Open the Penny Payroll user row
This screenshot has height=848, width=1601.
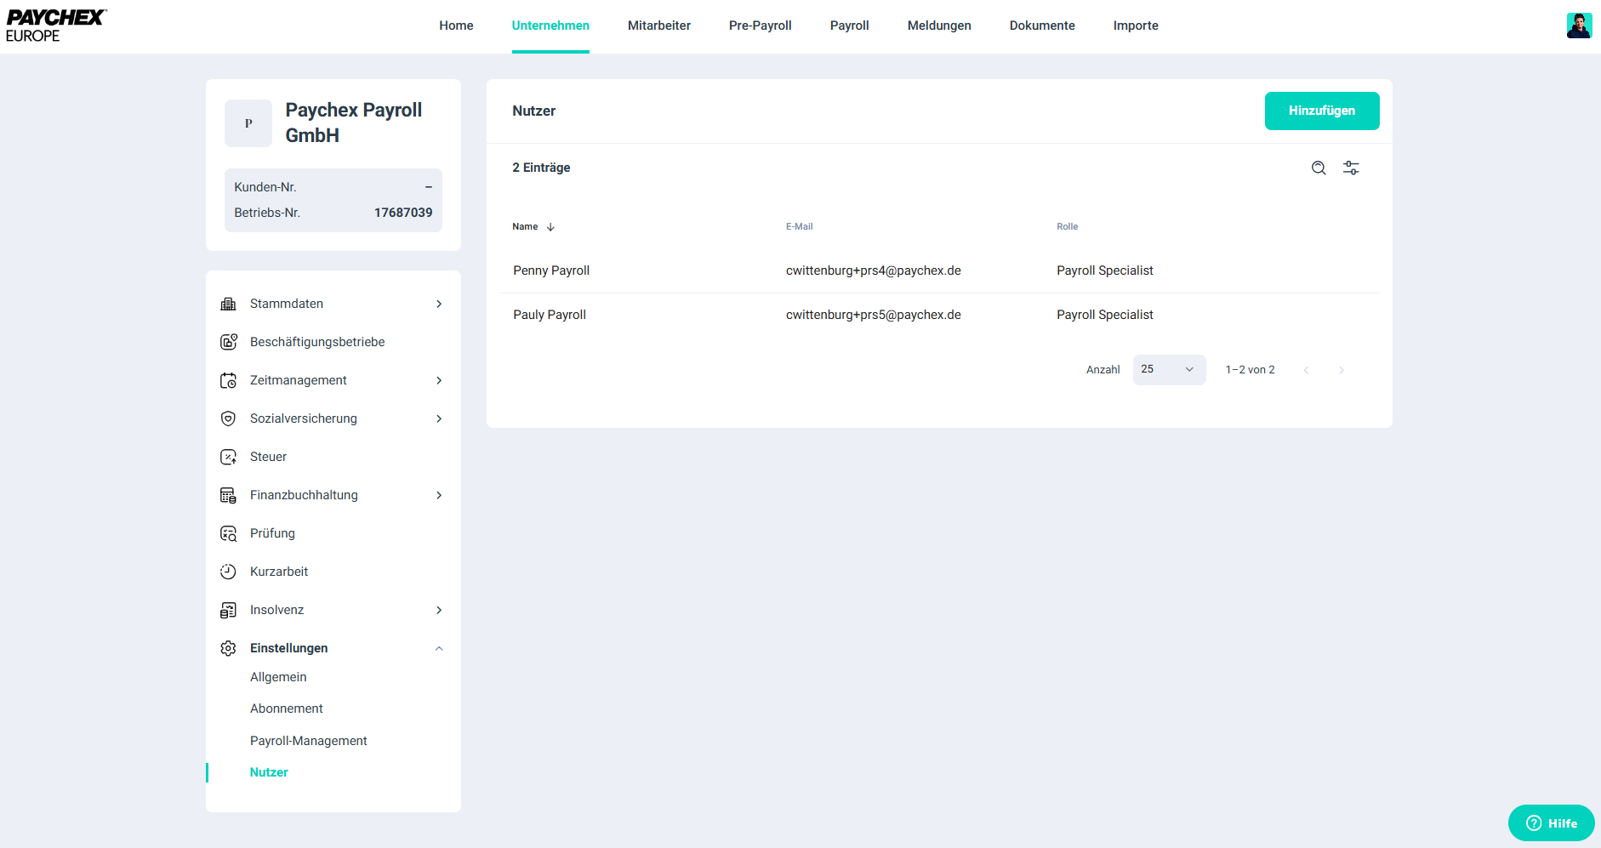coord(551,270)
